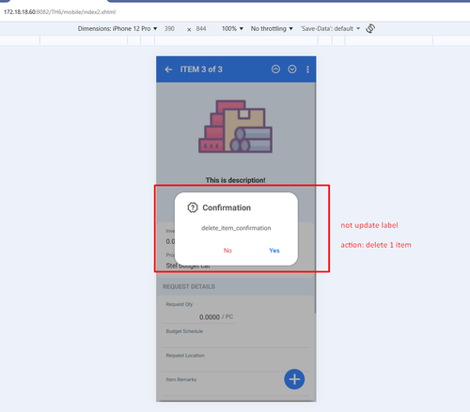Click the Budget Schedule field
Image resolution: width=470 pixels, height=412 pixels.
click(x=235, y=338)
